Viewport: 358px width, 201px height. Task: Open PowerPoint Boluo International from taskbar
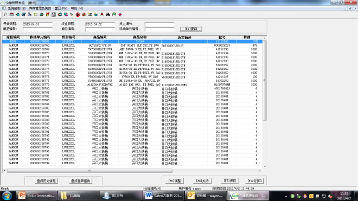36,196
